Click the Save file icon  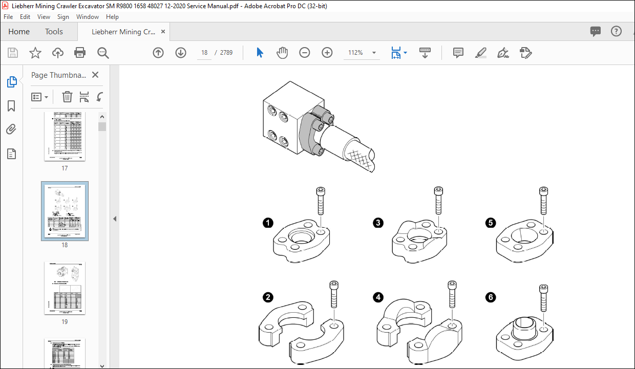[13, 53]
